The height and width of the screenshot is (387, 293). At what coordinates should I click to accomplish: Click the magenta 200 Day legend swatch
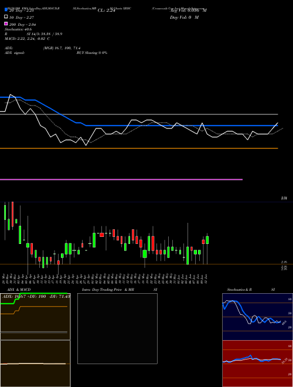coord(6,23)
